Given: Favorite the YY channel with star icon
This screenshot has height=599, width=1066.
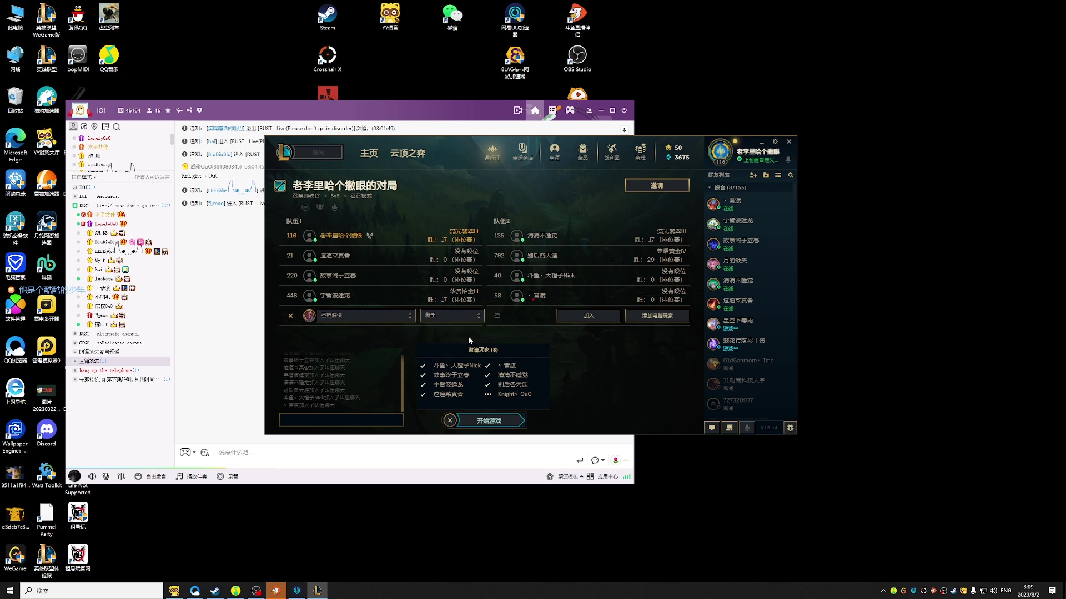Looking at the screenshot, I should click(168, 110).
